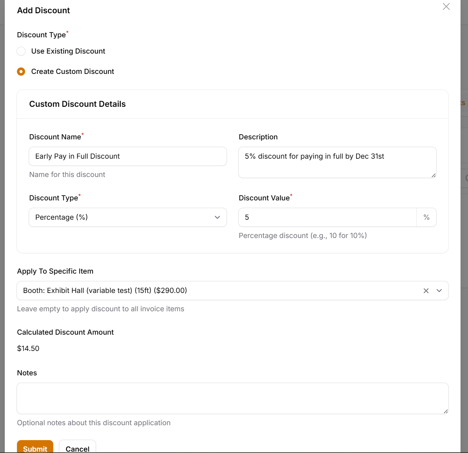Expand the Apply To Specific Item chevron

coord(439,291)
